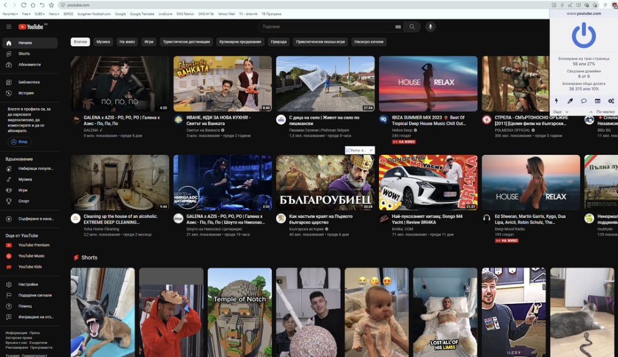Activate voice search microphone

pos(430,27)
